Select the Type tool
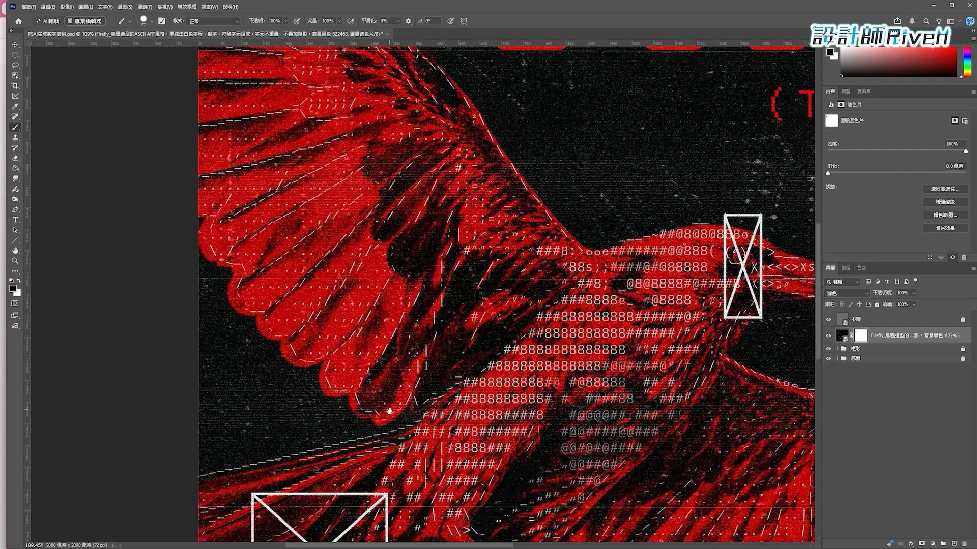The width and height of the screenshot is (977, 549). [x=15, y=220]
